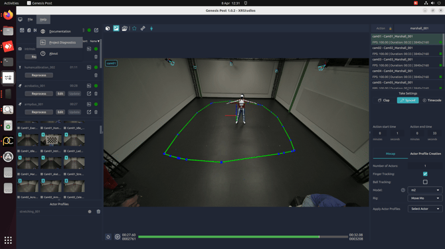Click the monitor icon left of File
445x249 pixels.
pyautogui.click(x=20, y=19)
